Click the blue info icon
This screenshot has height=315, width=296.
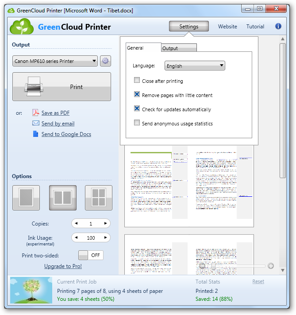pos(278,26)
